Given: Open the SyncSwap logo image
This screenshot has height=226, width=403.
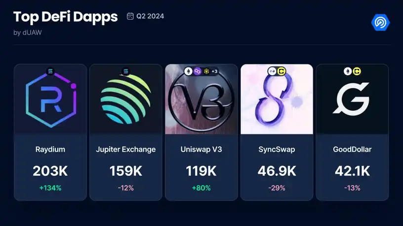Looking at the screenshot, I should [x=277, y=99].
